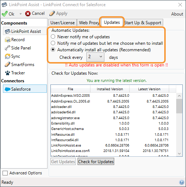Open the dropdown arrow beside Ok

21,14
